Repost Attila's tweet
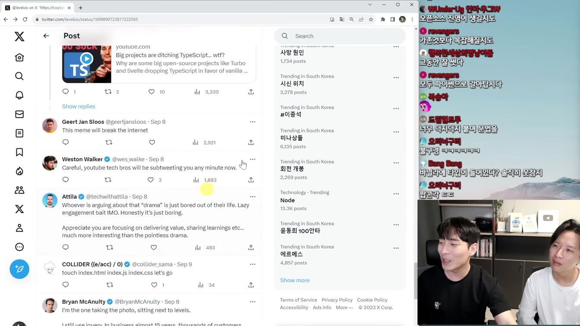Image resolution: width=580 pixels, height=326 pixels. [x=110, y=248]
